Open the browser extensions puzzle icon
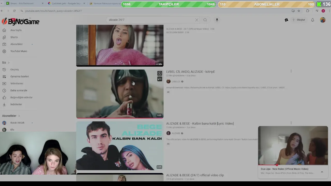331x186 pixels. (x=307, y=11)
